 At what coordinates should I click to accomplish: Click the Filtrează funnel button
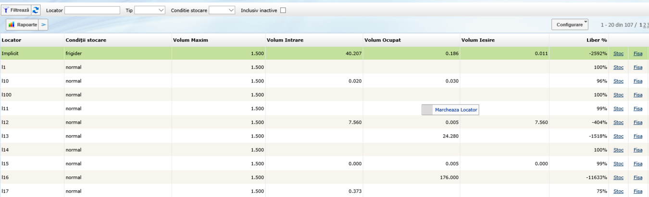16,10
